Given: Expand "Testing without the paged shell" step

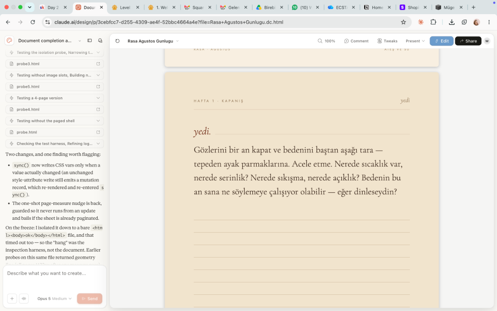Looking at the screenshot, I should (x=55, y=121).
